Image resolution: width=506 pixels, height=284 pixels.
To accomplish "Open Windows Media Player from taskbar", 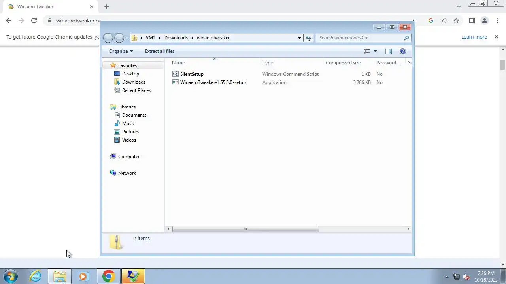I will click(x=83, y=276).
